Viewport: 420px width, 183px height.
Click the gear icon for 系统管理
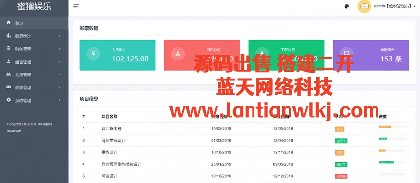point(9,100)
